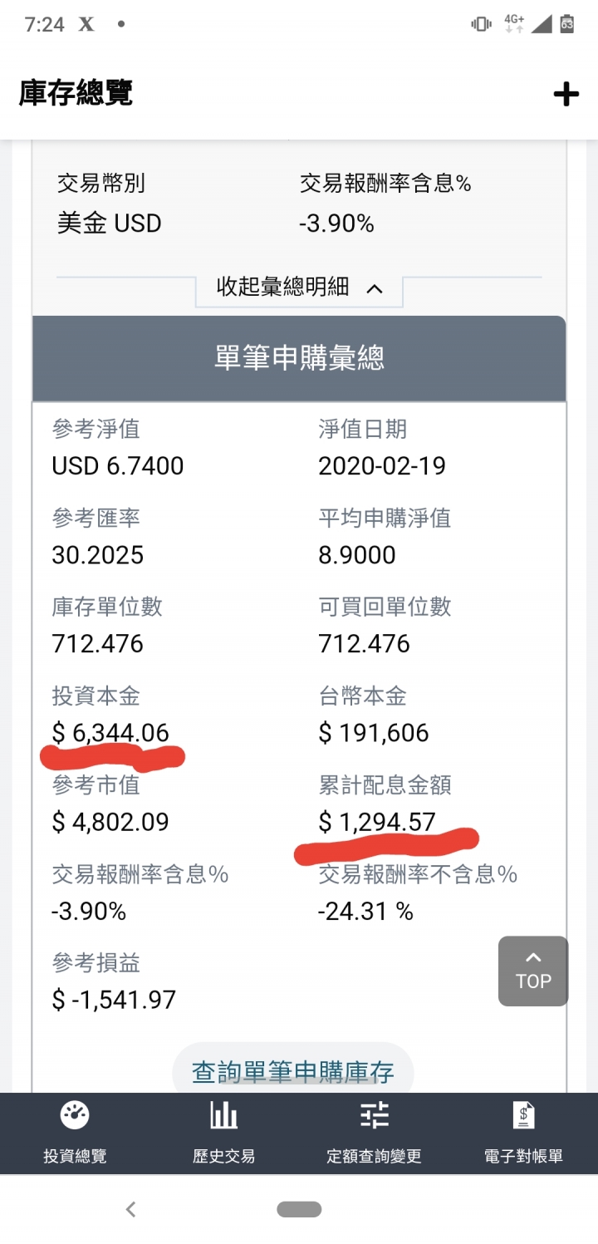Tap the plus icon in header
Image resolution: width=598 pixels, height=1244 pixels.
566,94
